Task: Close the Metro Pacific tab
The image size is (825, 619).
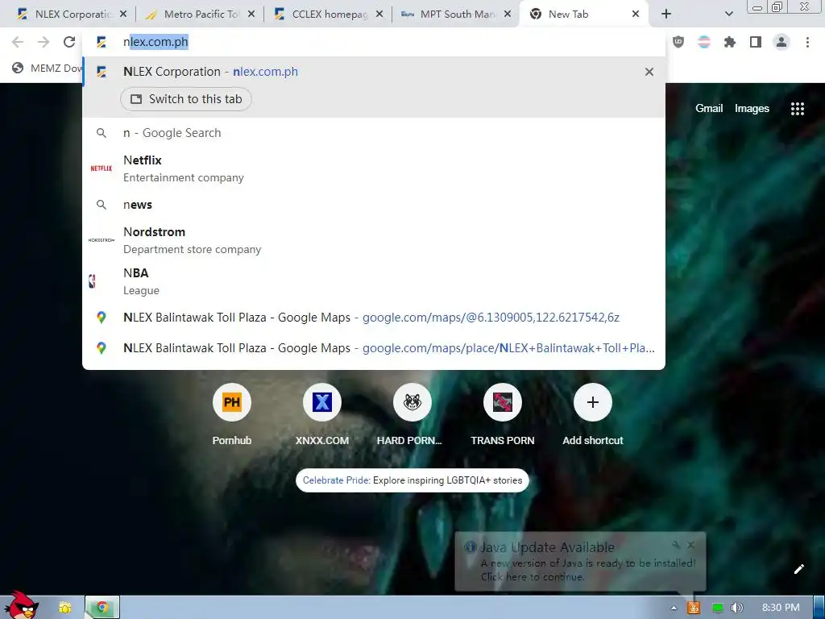Action: pyautogui.click(x=251, y=15)
